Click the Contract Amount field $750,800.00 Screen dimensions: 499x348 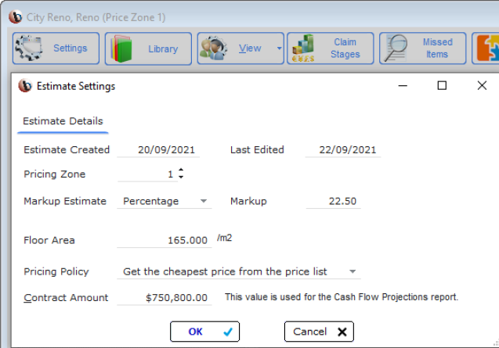pyautogui.click(x=165, y=298)
